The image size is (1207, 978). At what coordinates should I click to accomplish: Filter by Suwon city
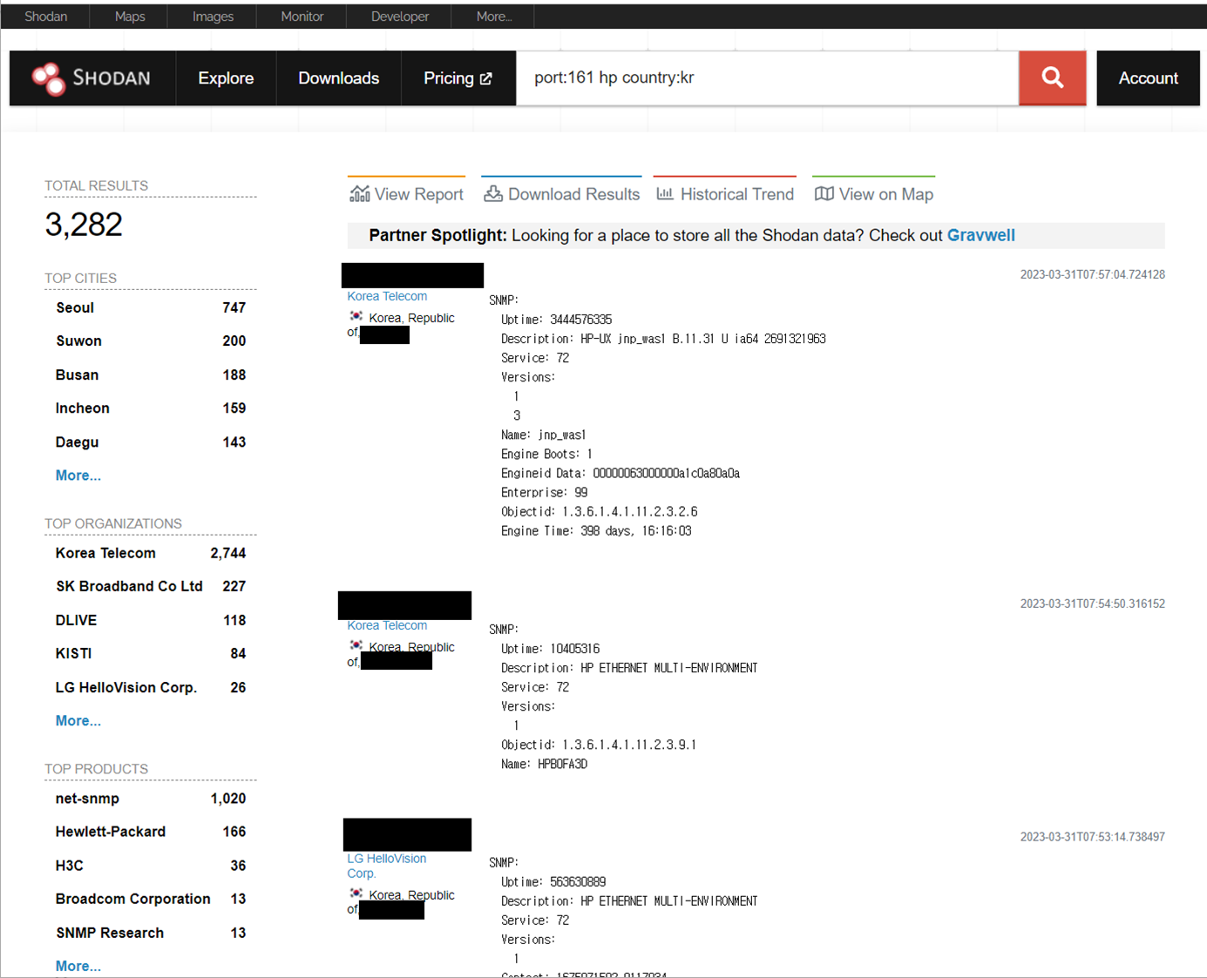tap(151, 341)
